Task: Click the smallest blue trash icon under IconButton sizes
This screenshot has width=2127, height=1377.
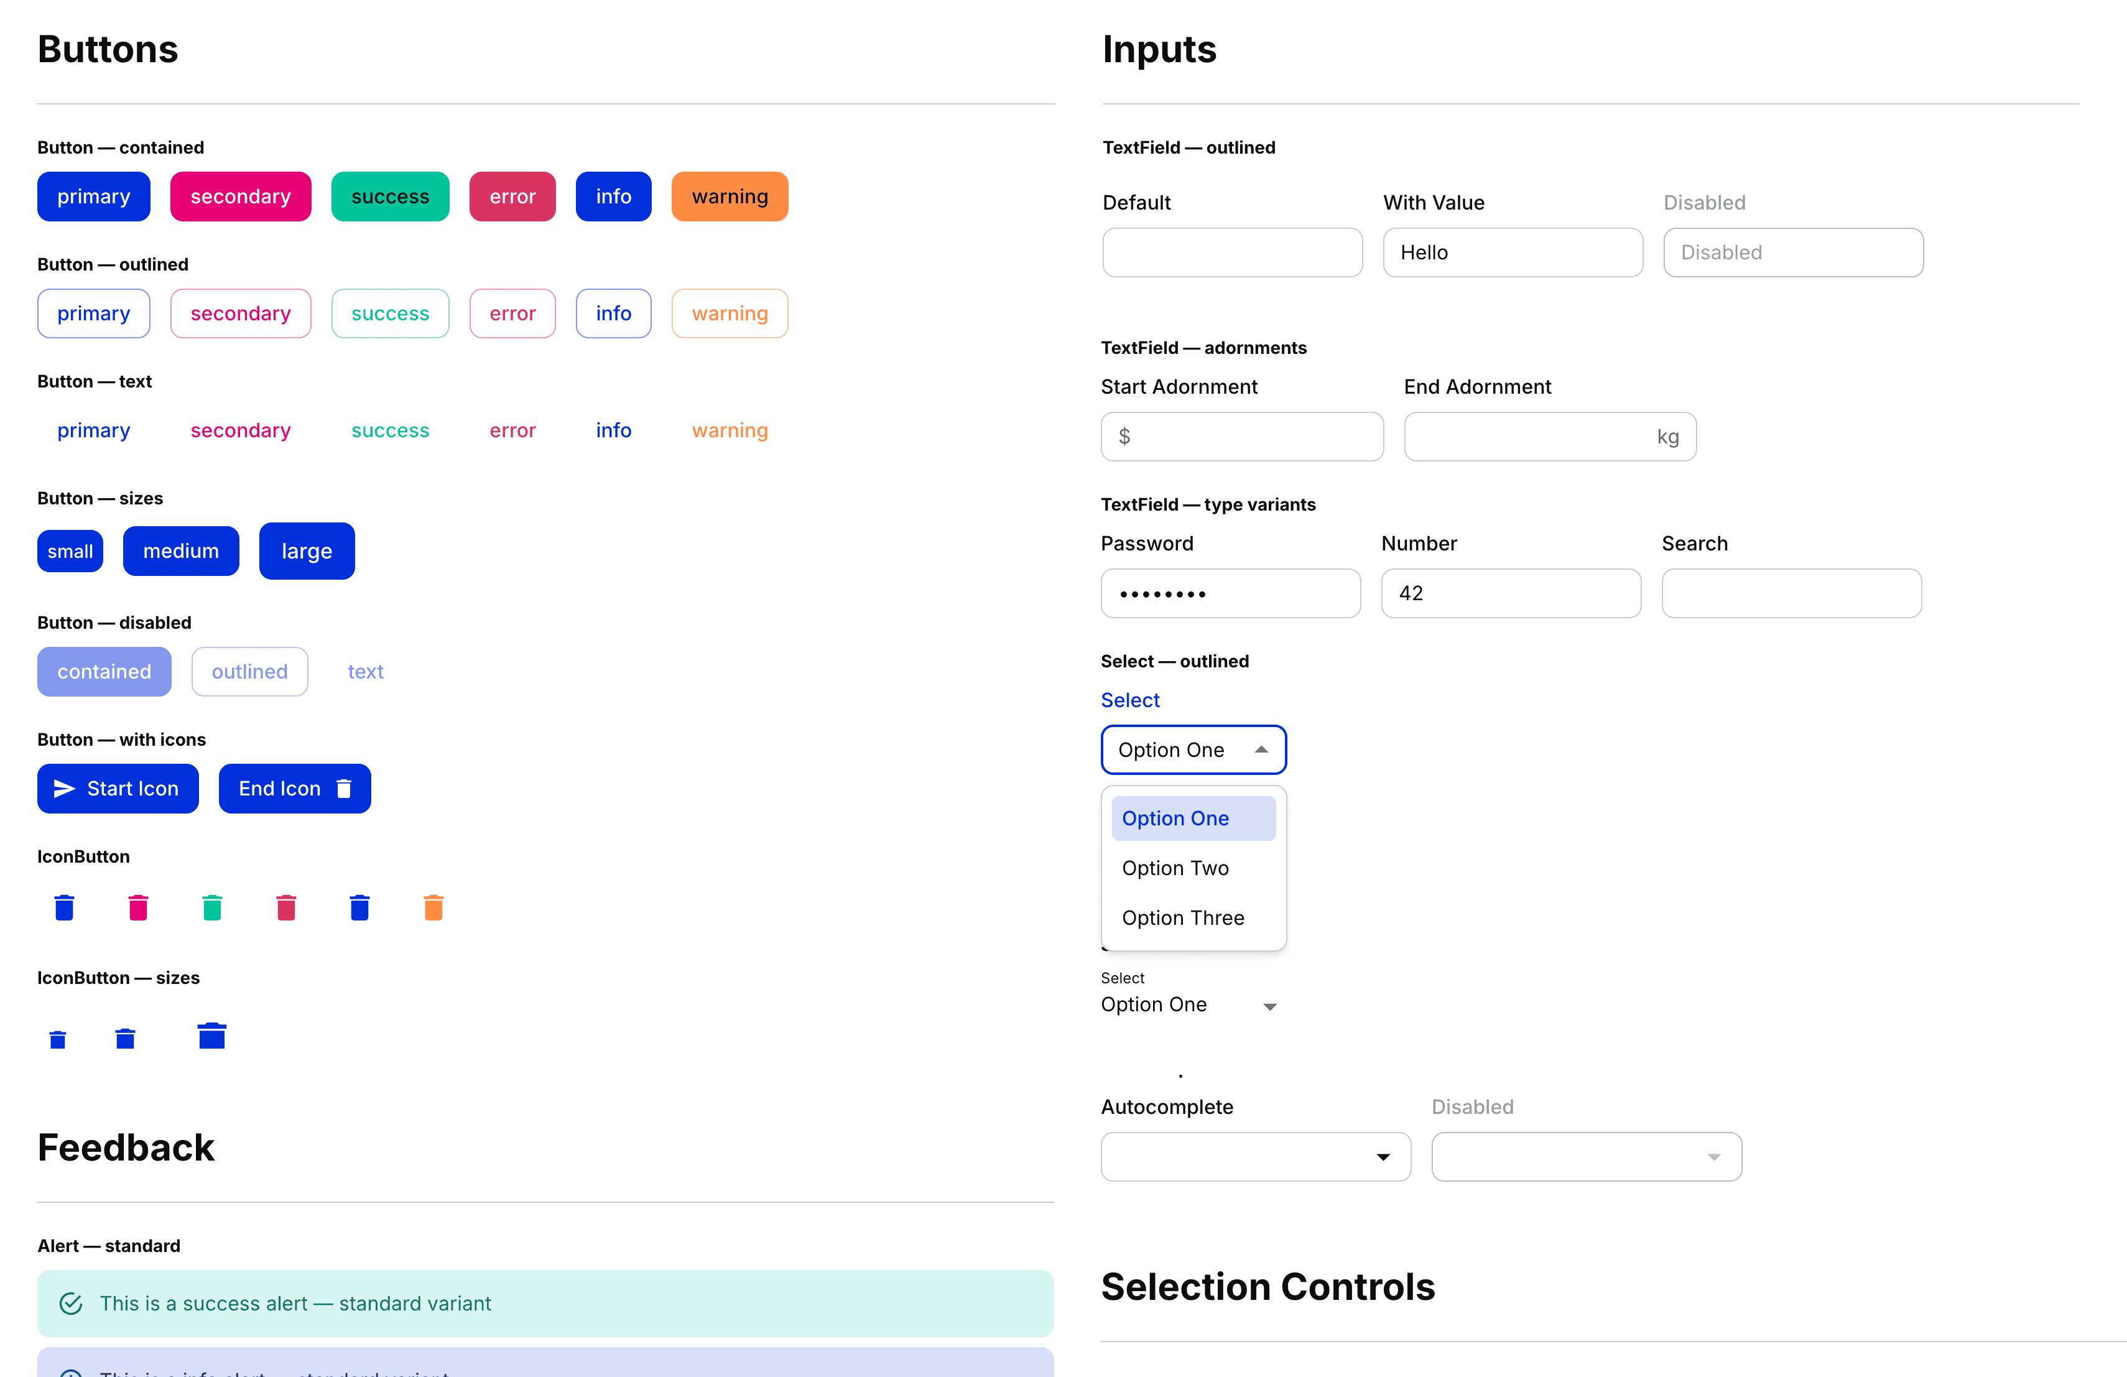Action: tap(58, 1039)
